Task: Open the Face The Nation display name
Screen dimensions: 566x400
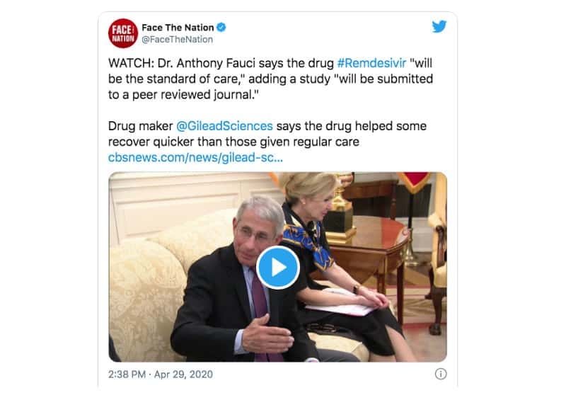Action: 178,28
